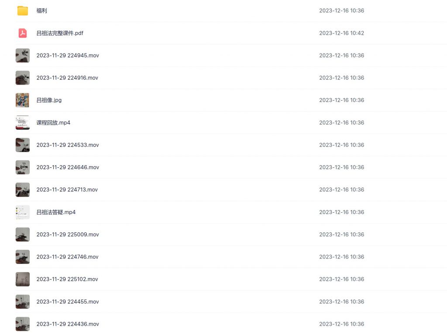The image size is (447, 333).
Task: Open file 2023-11-29 224646.mov
Action: click(68, 167)
